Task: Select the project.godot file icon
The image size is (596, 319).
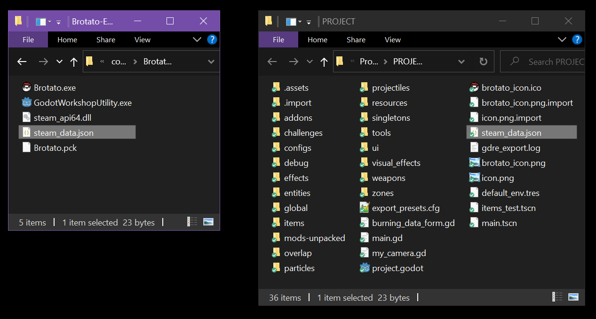Action: (x=365, y=268)
